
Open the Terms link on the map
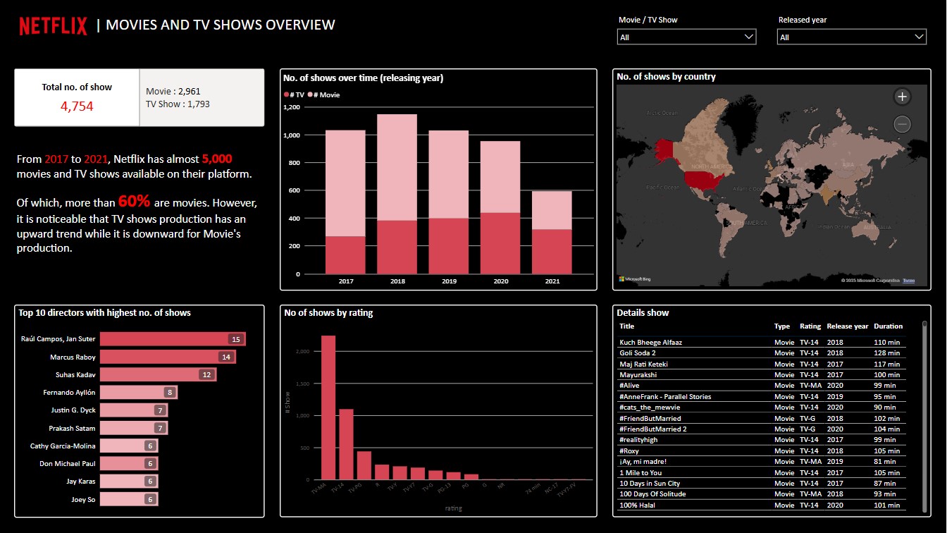point(910,280)
